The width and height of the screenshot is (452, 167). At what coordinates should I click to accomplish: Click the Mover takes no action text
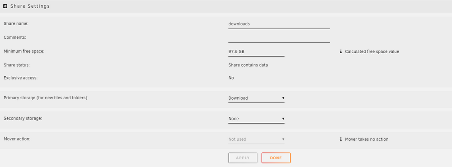[x=367, y=139]
